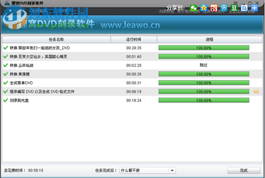
Task: Select task 转换 百变太空仙女,英国甜心精灵
Action: click(38, 57)
